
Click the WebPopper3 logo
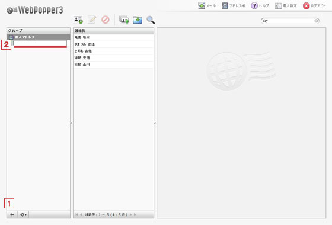[x=35, y=10]
